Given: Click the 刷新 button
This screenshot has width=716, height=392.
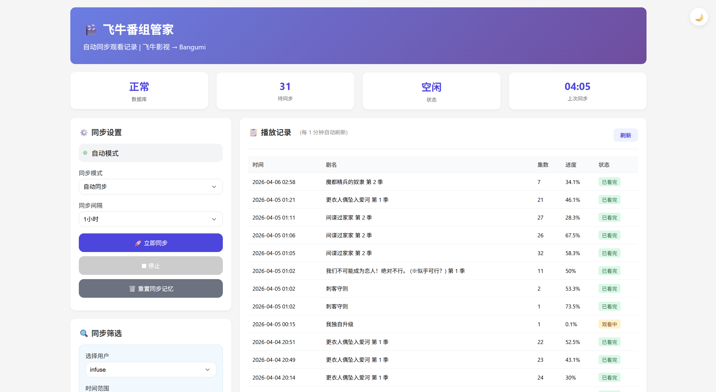Looking at the screenshot, I should (625, 135).
